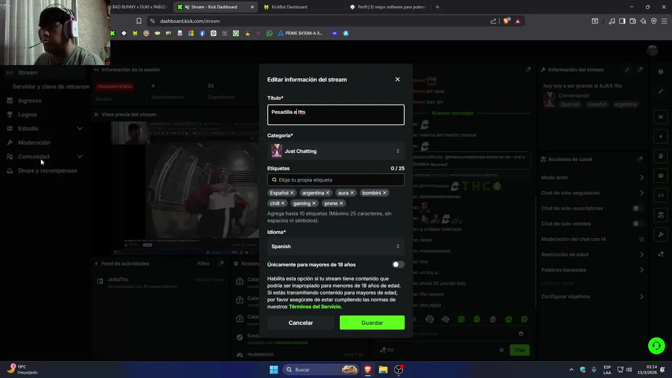Image resolution: width=672 pixels, height=378 pixels.
Task: Switch to the Perfil browser tab
Action: pos(388,7)
